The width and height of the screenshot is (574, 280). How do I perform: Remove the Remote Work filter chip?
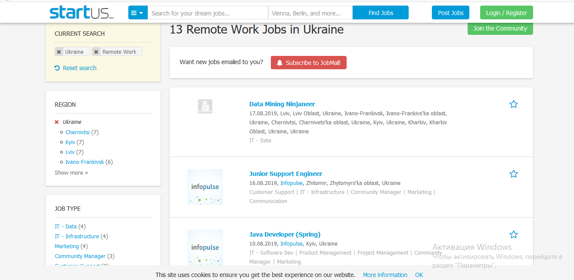pos(96,52)
